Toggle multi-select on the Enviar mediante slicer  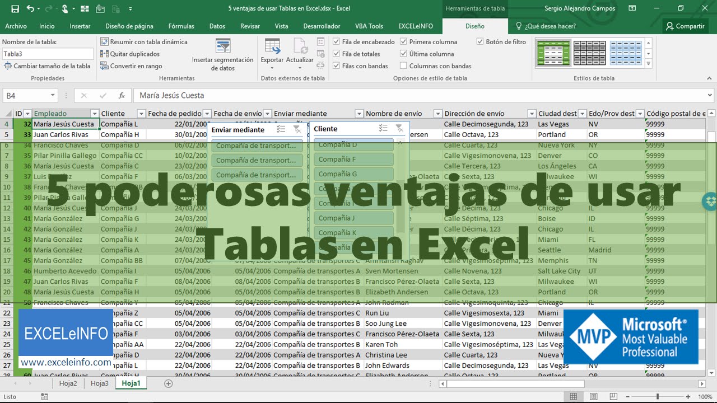(281, 129)
